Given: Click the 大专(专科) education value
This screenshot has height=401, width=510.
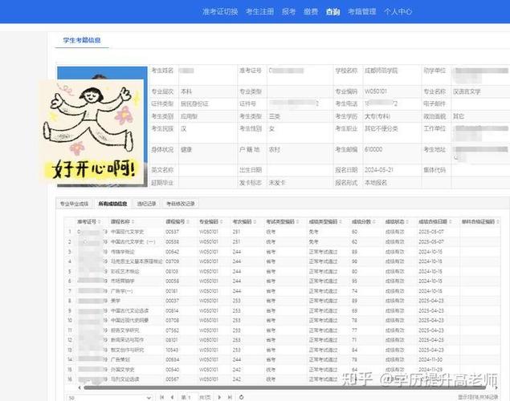Looking at the screenshot, I should [377, 116].
